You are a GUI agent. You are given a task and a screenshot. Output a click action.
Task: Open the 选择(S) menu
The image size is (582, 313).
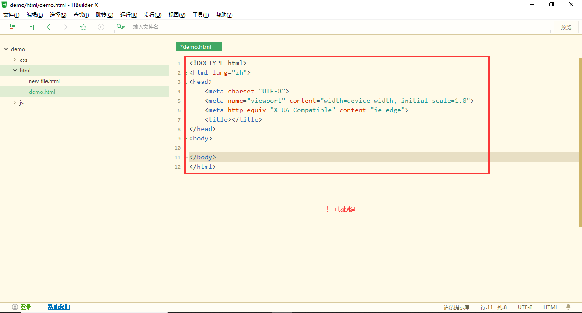58,15
